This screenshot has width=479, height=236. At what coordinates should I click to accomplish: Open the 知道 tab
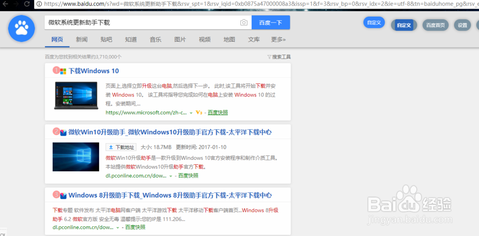click(x=131, y=39)
